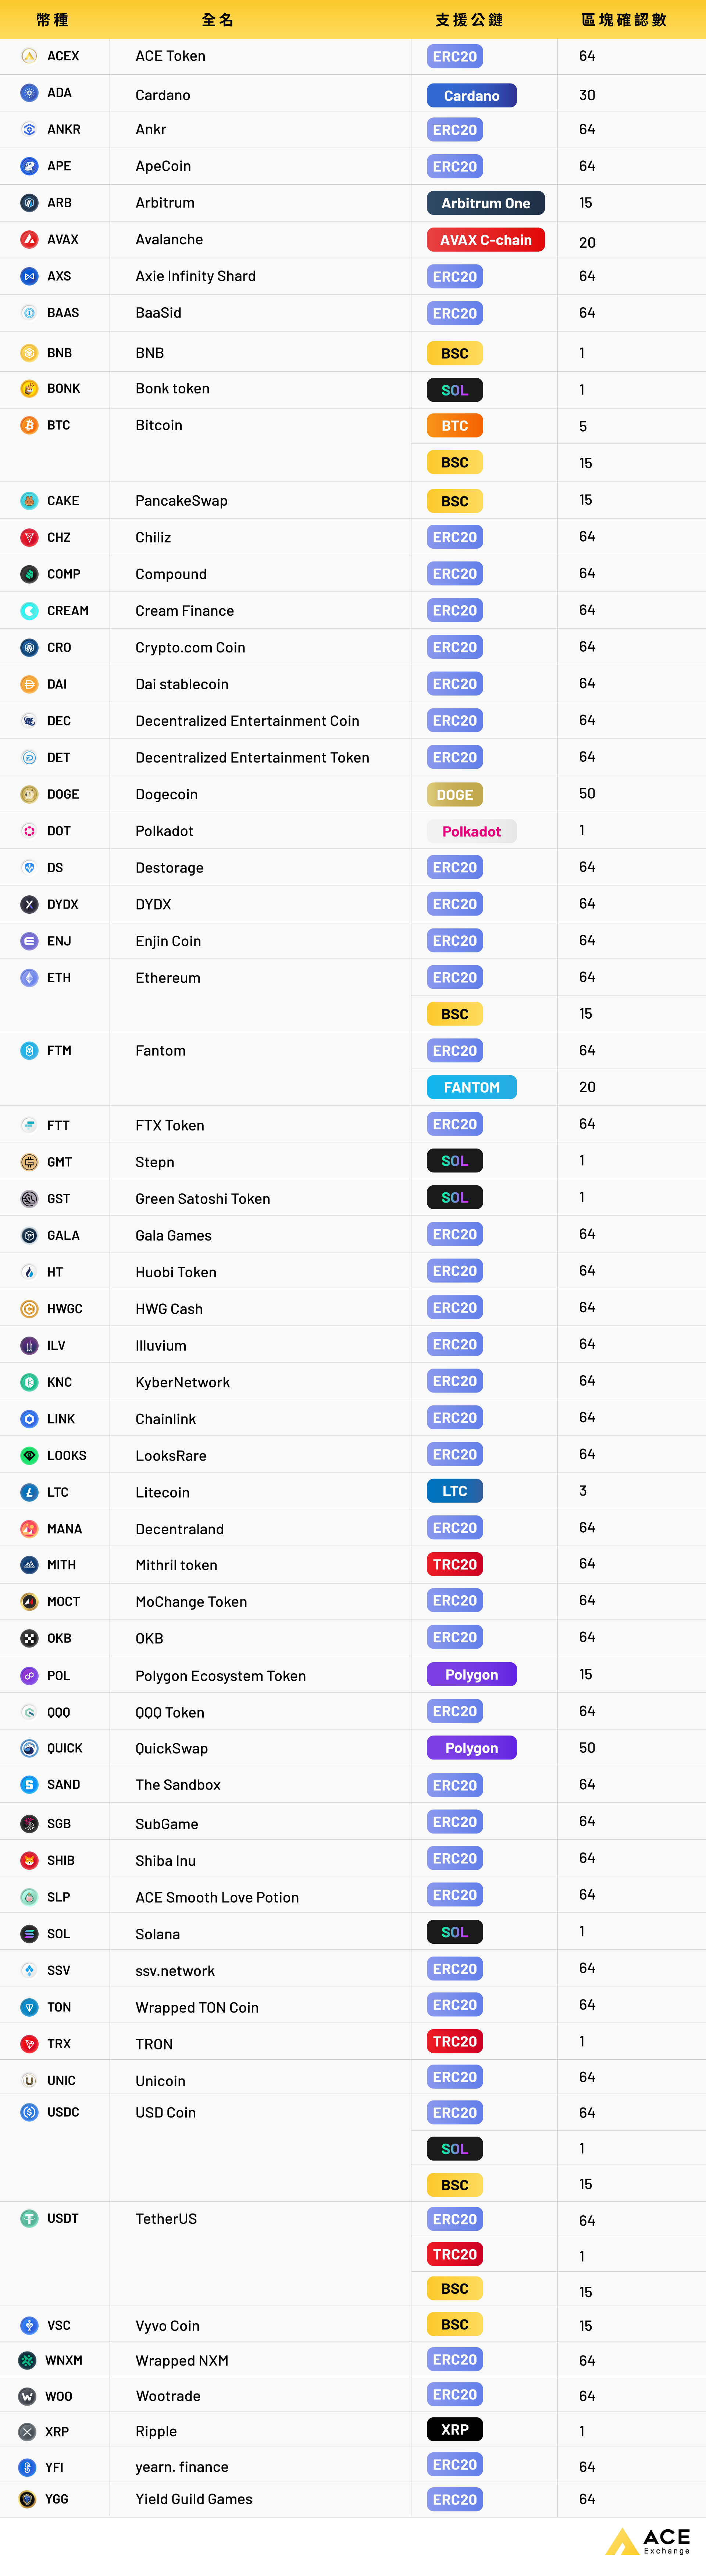Image resolution: width=706 pixels, height=2576 pixels.
Task: Click the 區塊確認數 column header
Action: (624, 20)
